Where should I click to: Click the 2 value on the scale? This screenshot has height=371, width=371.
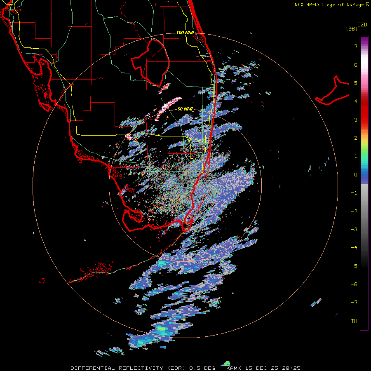click(356, 138)
